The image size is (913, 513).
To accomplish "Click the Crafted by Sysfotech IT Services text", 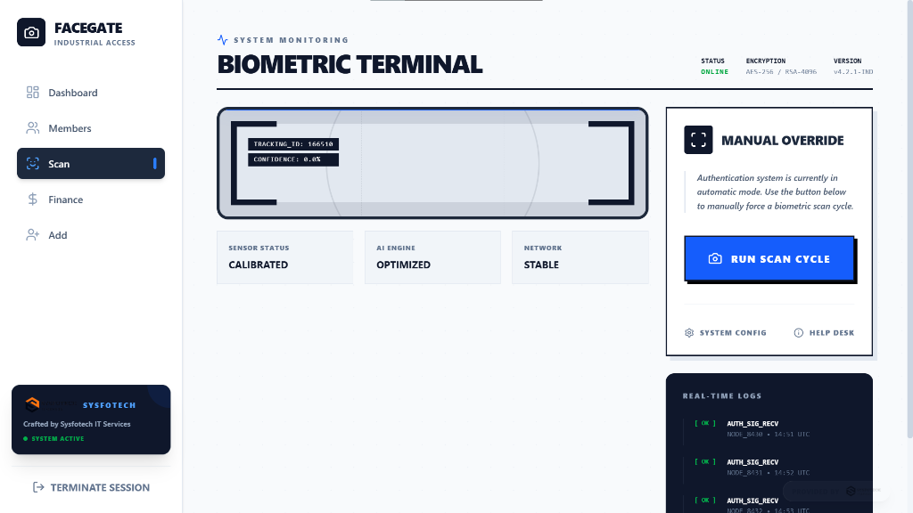I will coord(77,424).
